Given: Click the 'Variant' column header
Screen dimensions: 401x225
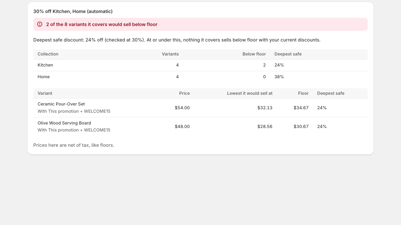Looking at the screenshot, I should coord(45,93).
